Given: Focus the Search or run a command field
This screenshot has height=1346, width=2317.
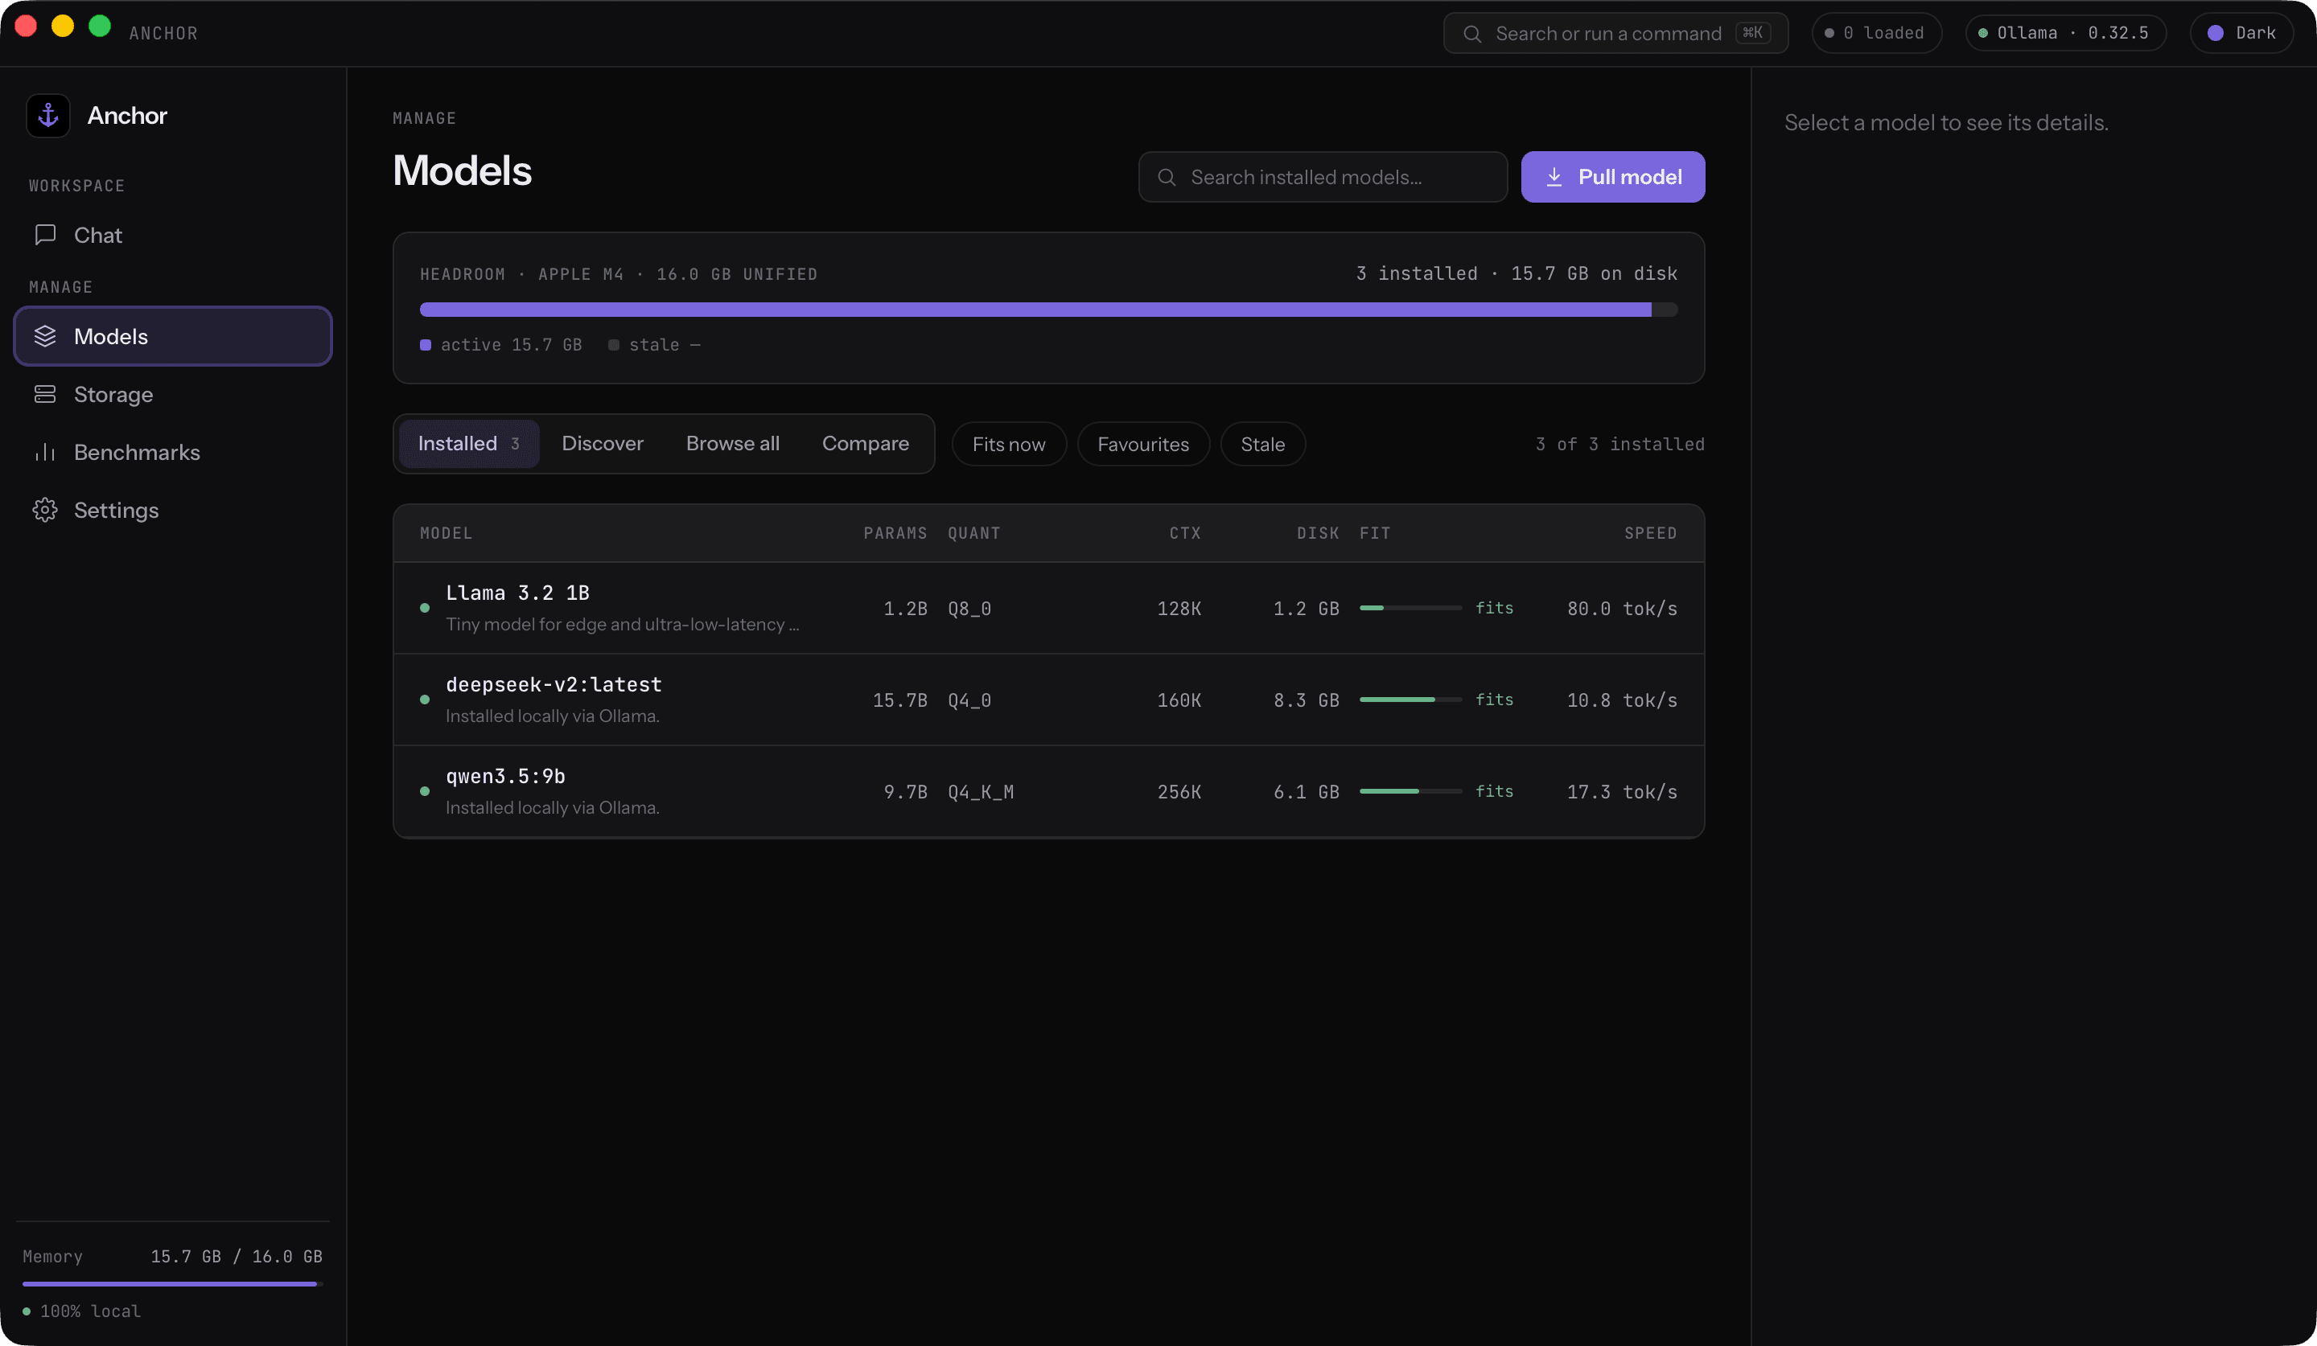Looking at the screenshot, I should coord(1615,34).
